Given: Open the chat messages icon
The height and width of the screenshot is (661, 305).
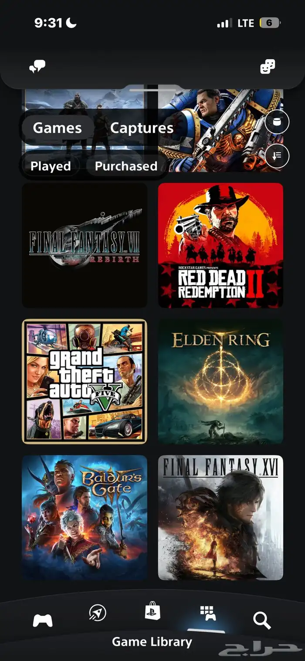Looking at the screenshot, I should tap(37, 67).
